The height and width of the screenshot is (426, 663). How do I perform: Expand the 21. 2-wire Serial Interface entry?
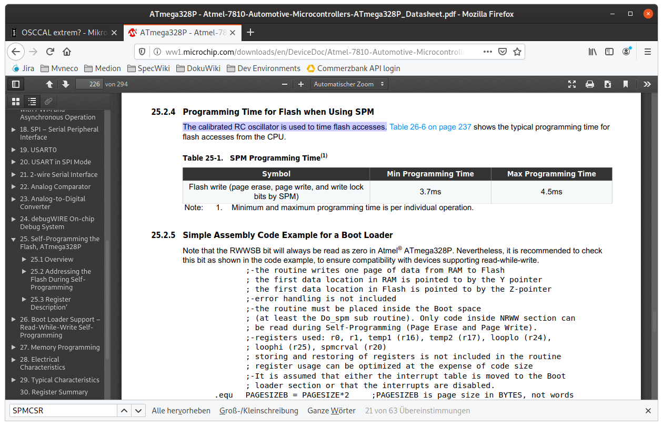(x=14, y=175)
